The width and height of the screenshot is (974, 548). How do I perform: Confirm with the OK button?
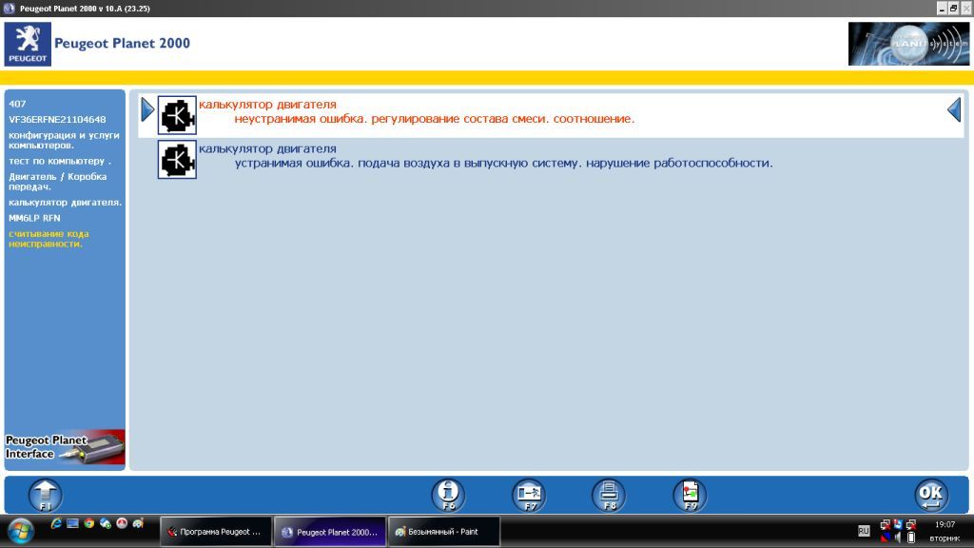pos(931,495)
